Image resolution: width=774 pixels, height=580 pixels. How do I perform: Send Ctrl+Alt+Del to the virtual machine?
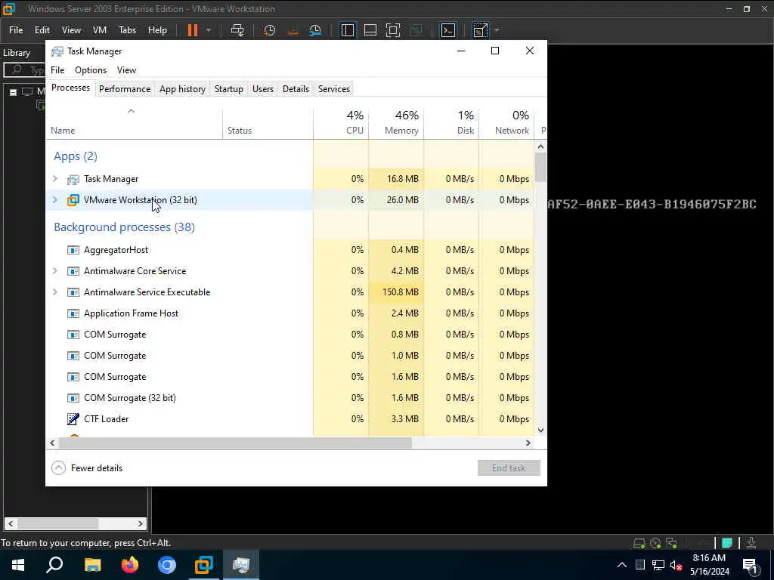pos(237,30)
